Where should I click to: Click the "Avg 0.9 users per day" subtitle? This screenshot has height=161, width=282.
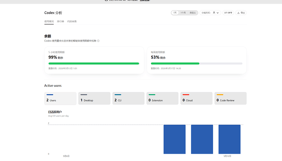[x=58, y=116]
